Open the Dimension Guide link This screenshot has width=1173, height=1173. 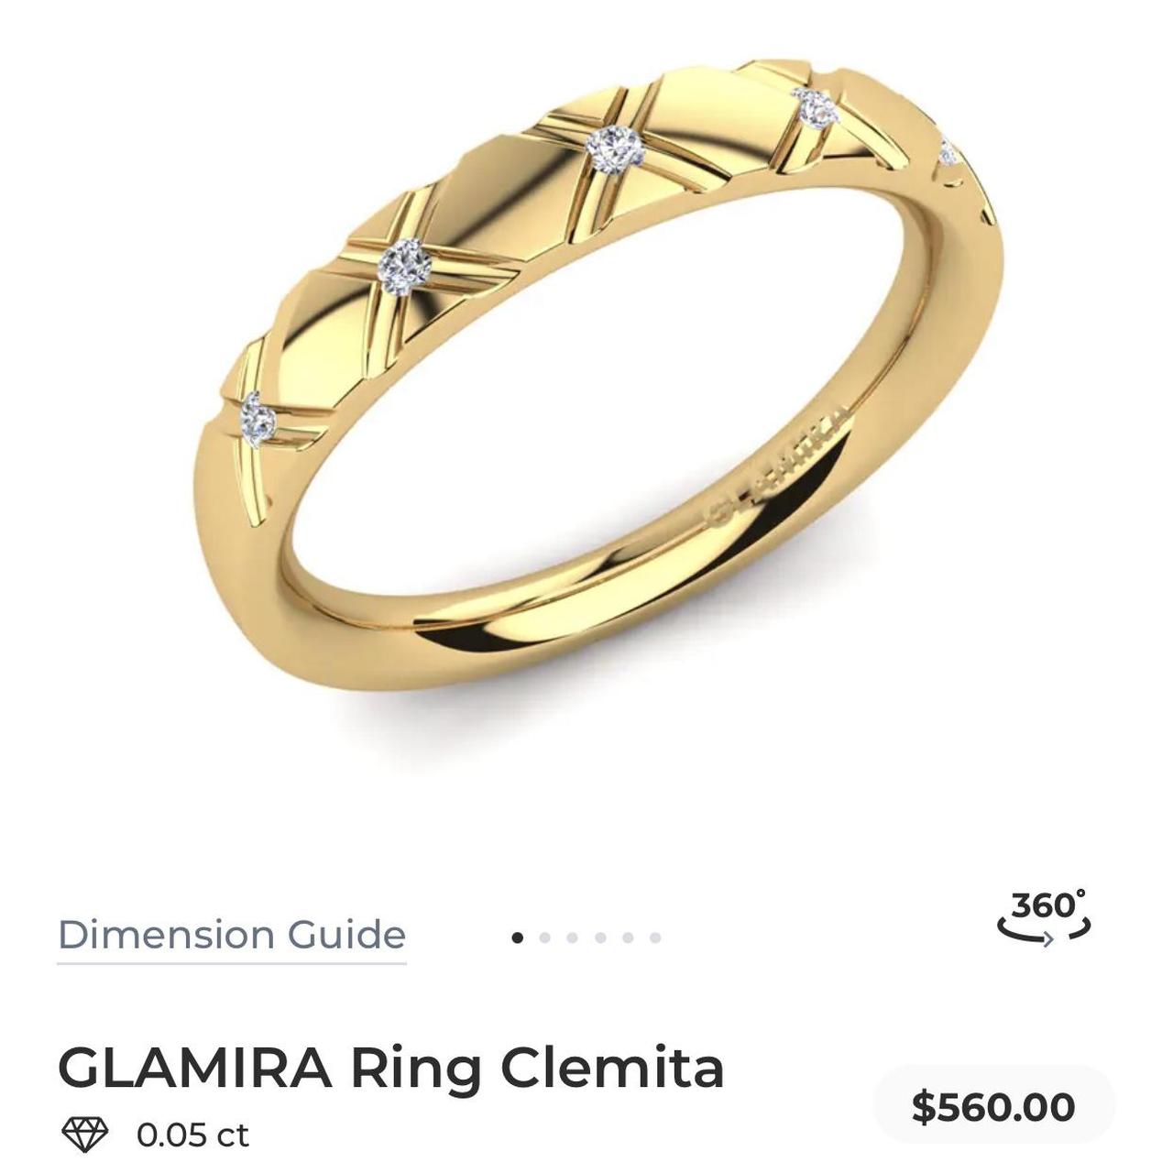[232, 936]
